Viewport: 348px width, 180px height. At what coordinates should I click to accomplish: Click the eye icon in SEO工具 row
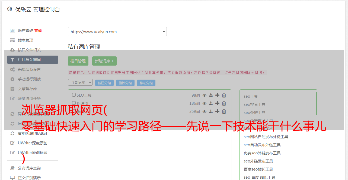tap(205, 95)
